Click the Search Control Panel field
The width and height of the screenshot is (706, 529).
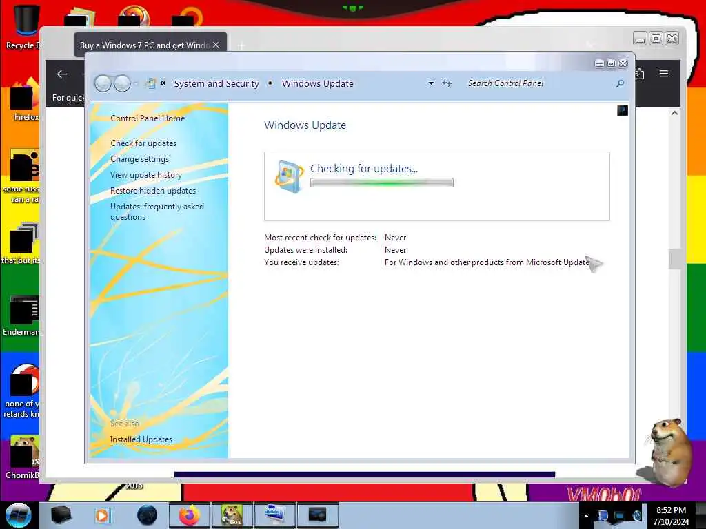pyautogui.click(x=541, y=83)
